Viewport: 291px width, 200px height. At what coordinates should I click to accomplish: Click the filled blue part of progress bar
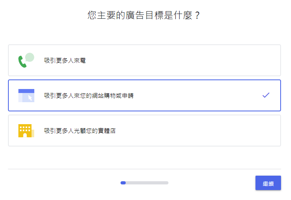pyautogui.click(x=123, y=183)
